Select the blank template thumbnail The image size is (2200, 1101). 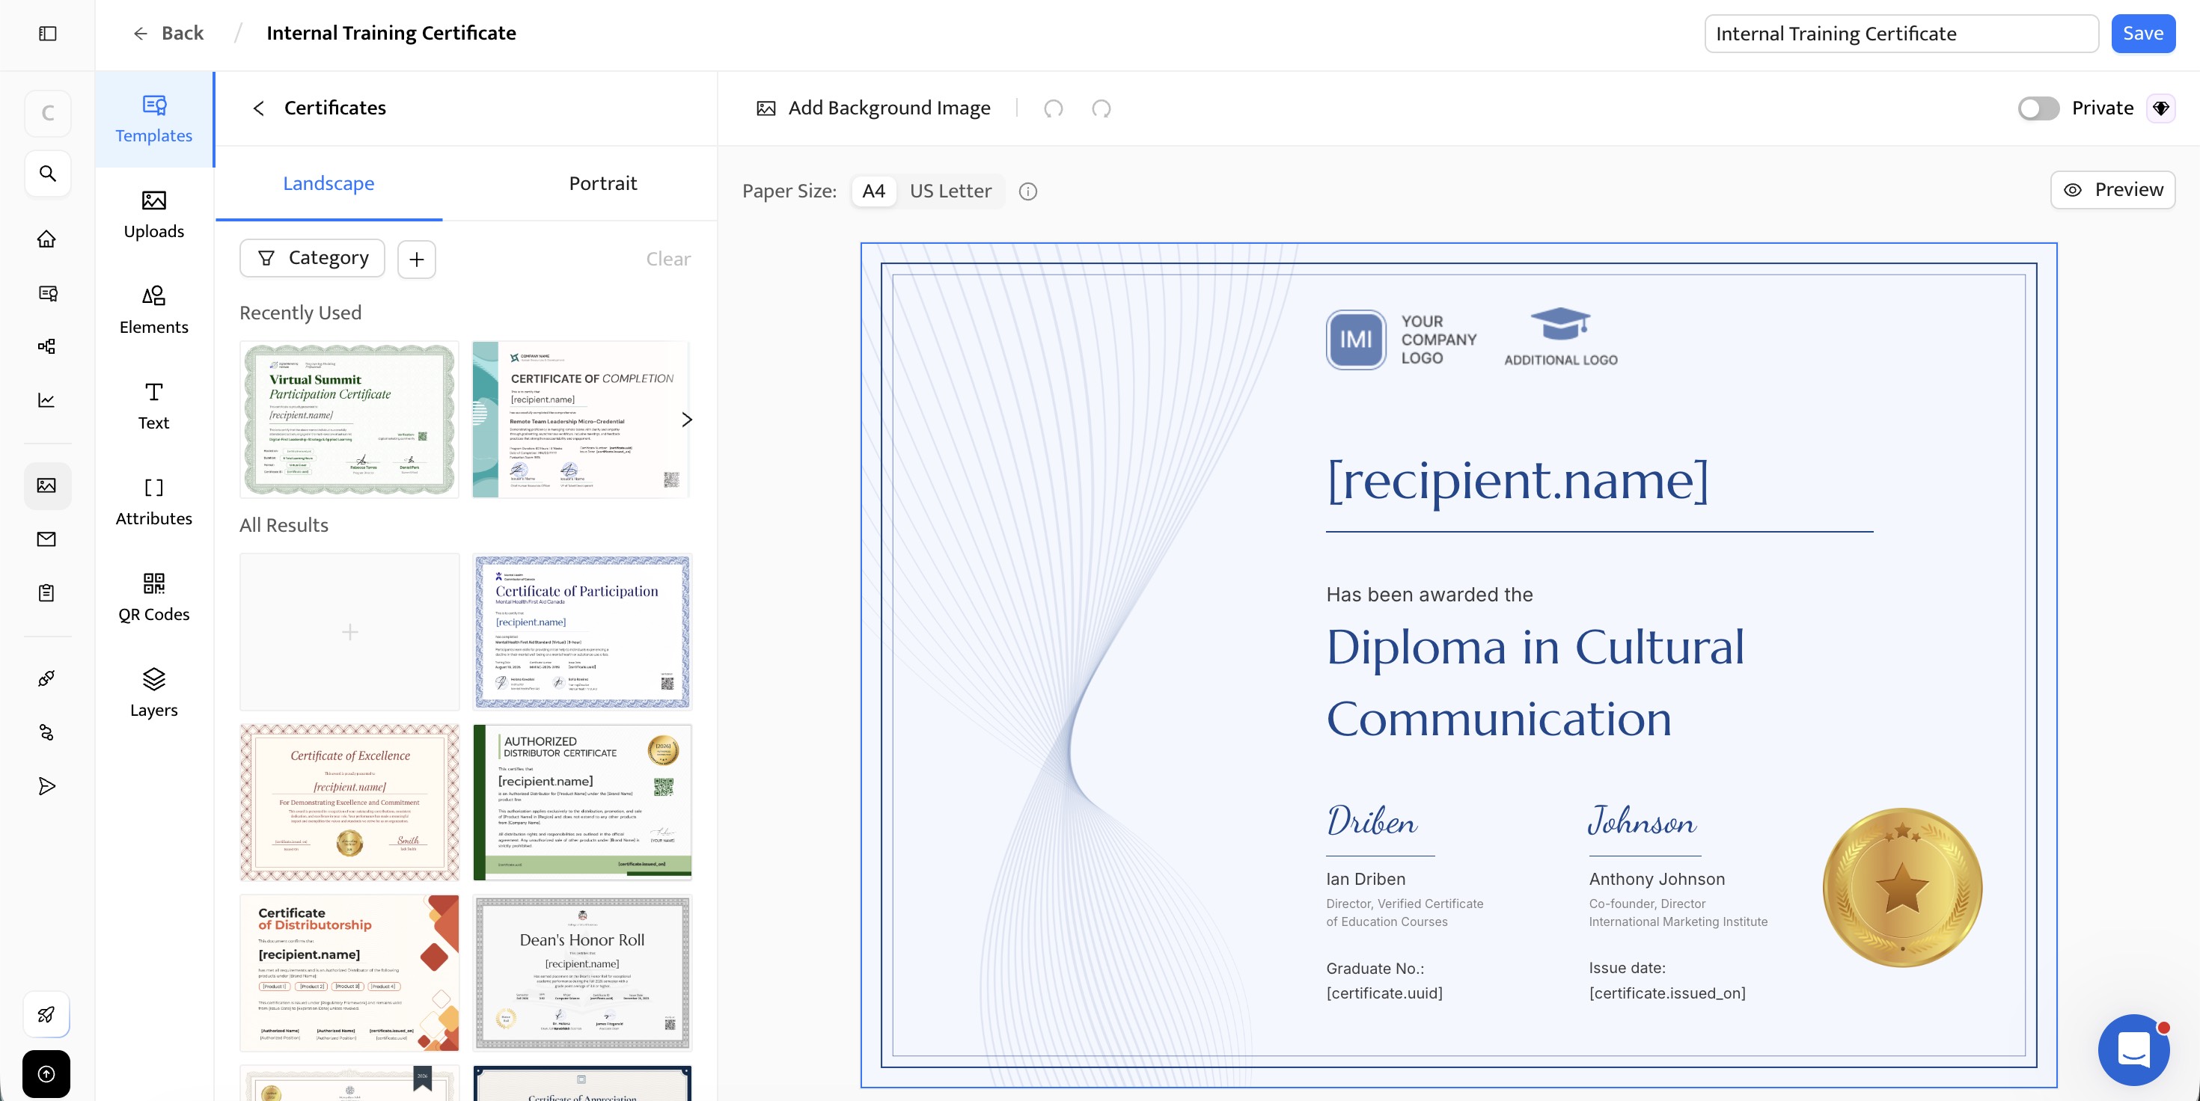tap(349, 631)
